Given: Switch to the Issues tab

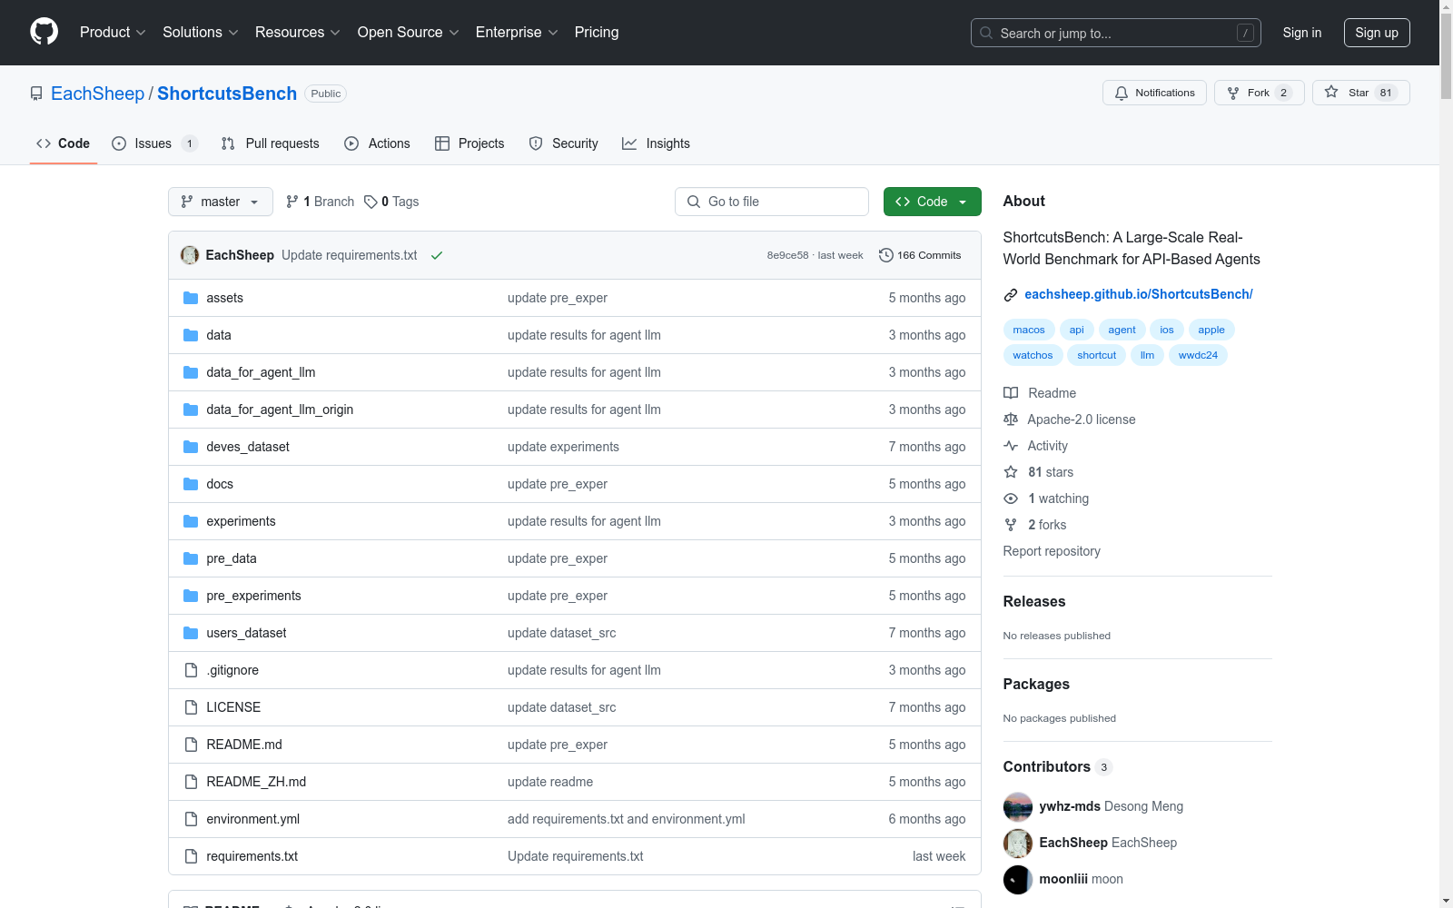Looking at the screenshot, I should click(154, 143).
